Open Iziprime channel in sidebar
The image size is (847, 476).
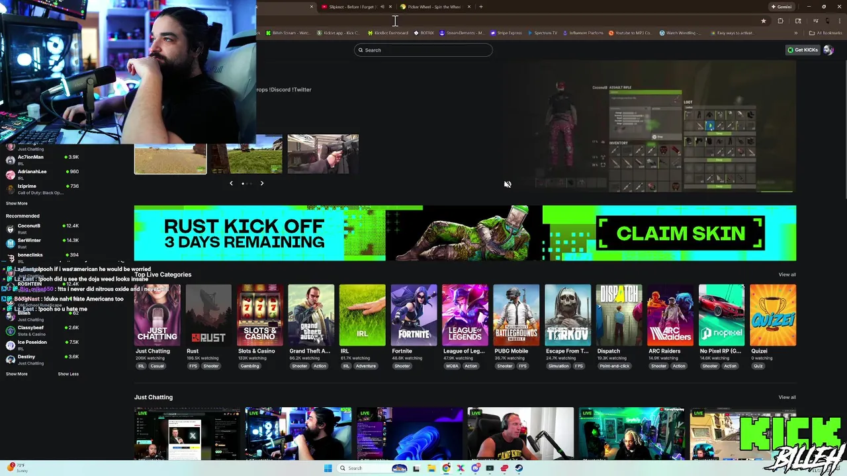(x=42, y=188)
